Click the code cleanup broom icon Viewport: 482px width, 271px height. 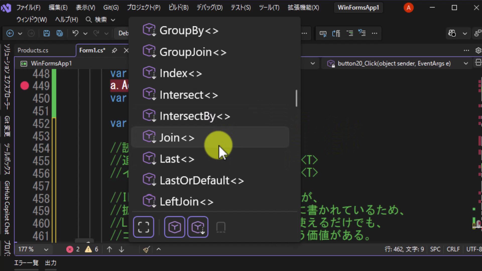pyautogui.click(x=147, y=249)
